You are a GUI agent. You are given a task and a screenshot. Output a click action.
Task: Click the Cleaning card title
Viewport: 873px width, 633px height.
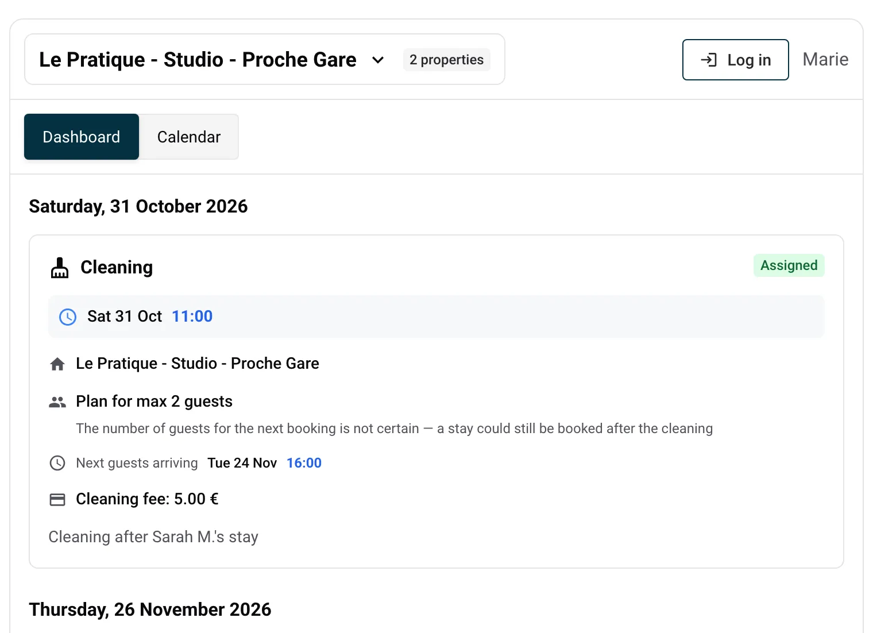tap(117, 267)
